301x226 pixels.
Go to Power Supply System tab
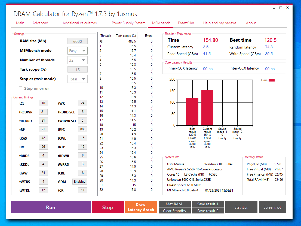(129, 23)
